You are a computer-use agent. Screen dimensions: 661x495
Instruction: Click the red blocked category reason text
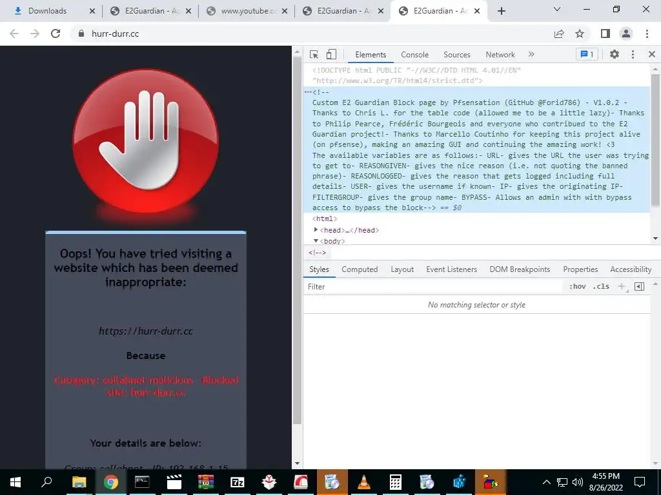146,386
